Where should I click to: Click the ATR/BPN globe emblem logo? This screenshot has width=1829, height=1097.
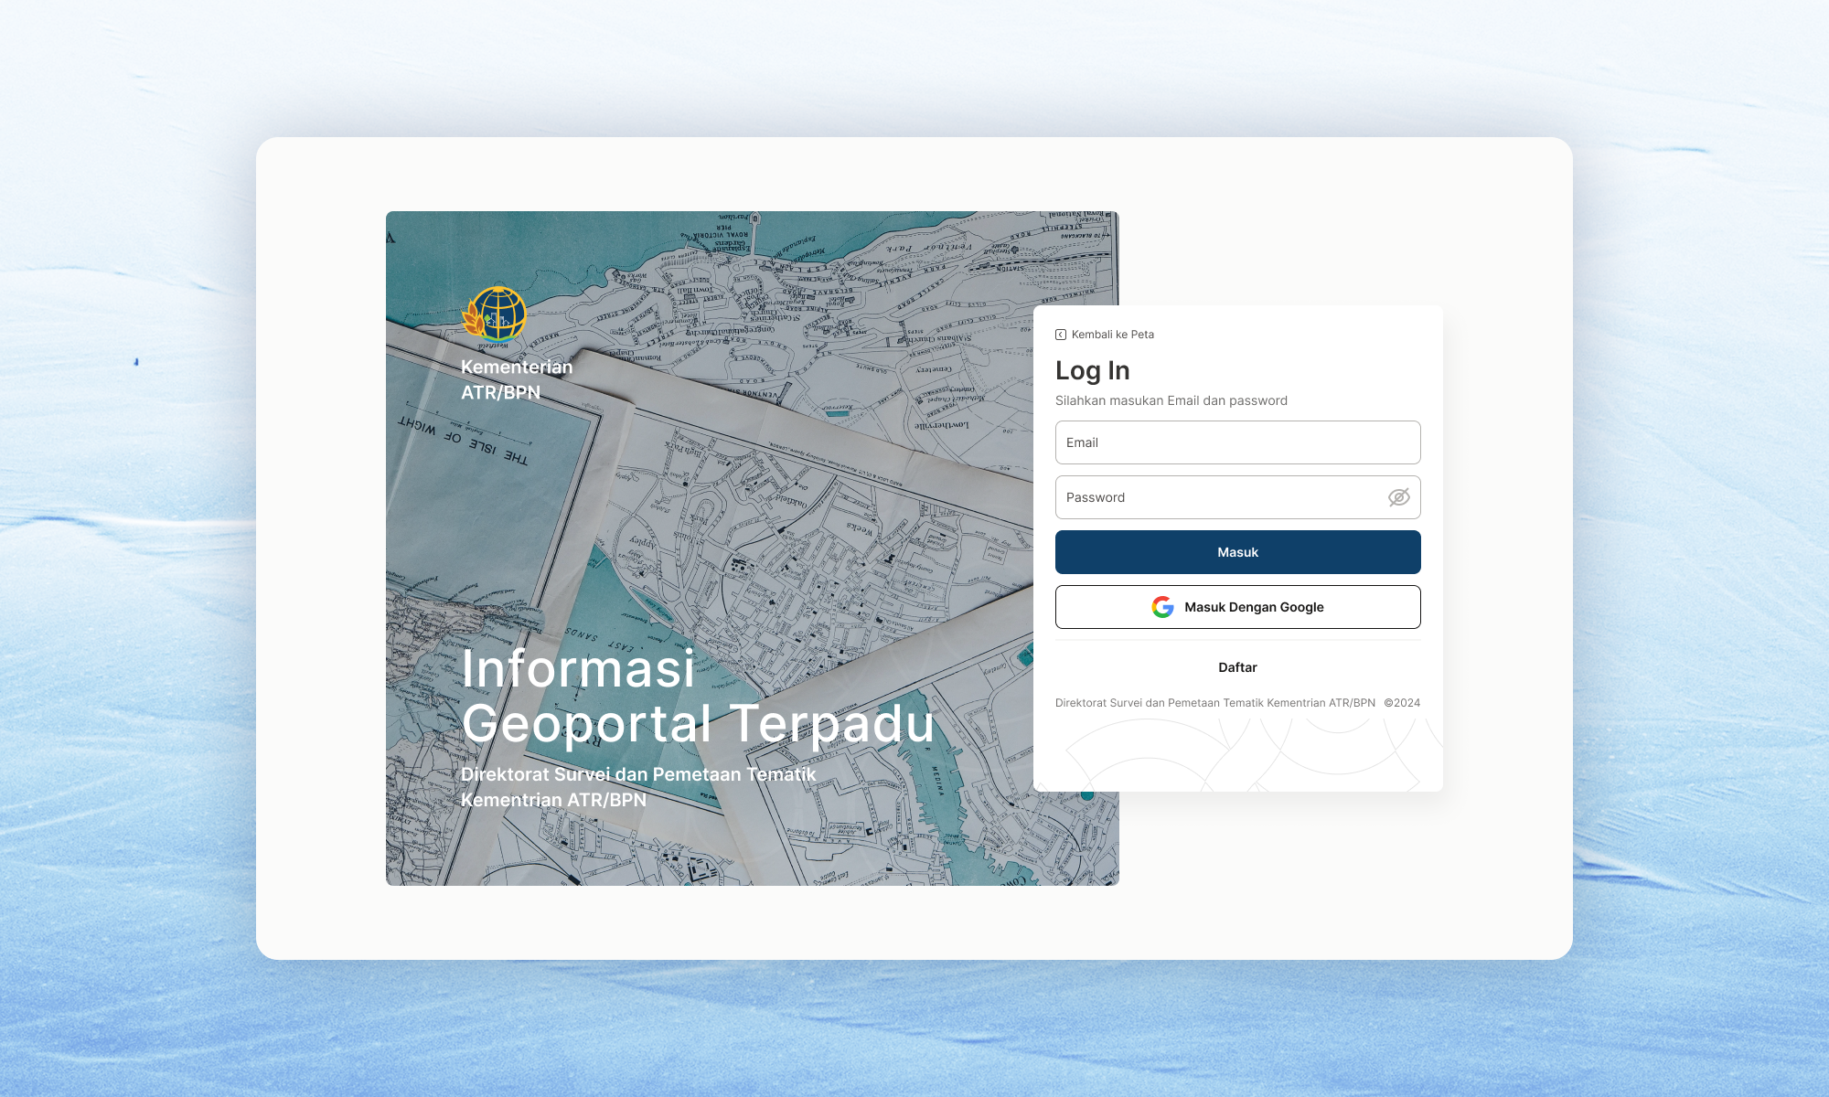click(495, 315)
